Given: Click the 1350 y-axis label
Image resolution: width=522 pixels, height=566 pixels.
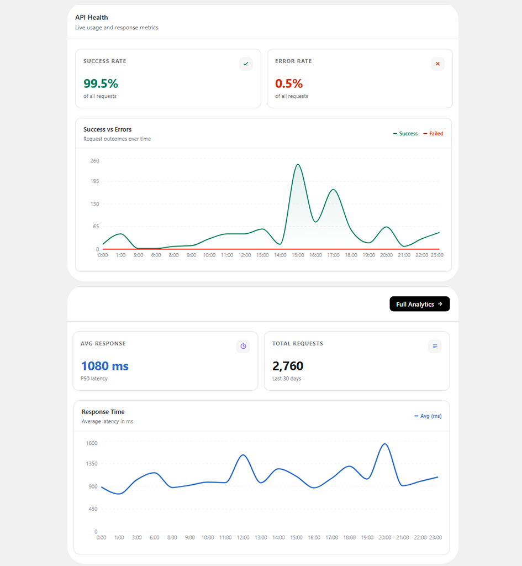Looking at the screenshot, I should click(92, 464).
